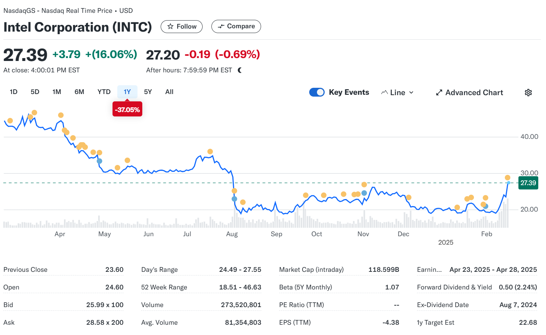Click the orange event marker at mid-July peak
Image resolution: width=546 pixels, height=335 pixels.
pyautogui.click(x=210, y=151)
